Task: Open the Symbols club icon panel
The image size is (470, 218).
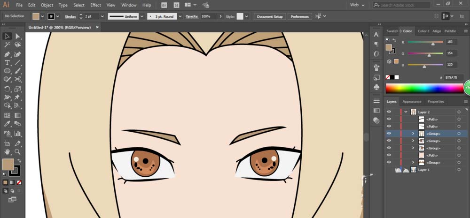Action: coord(376,87)
